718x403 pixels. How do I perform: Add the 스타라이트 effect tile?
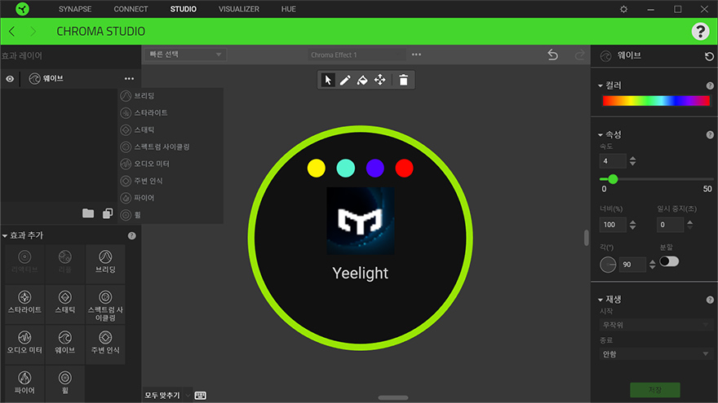tap(24, 304)
